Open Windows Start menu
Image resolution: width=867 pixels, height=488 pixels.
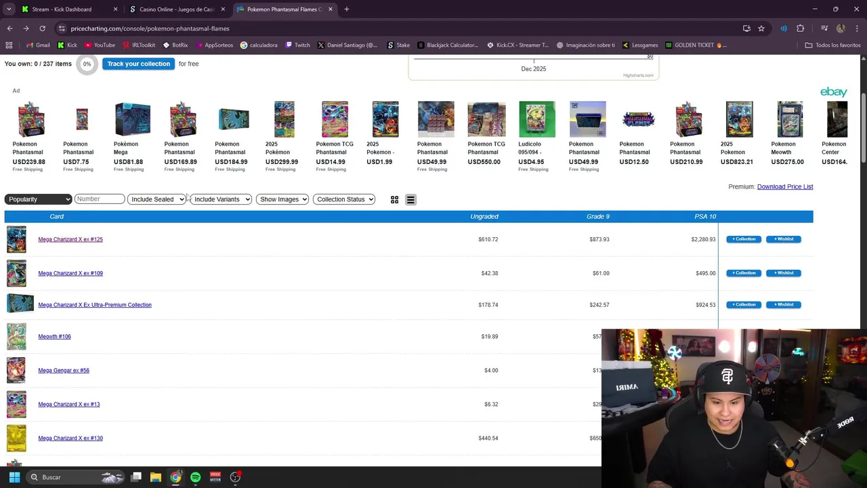14,477
